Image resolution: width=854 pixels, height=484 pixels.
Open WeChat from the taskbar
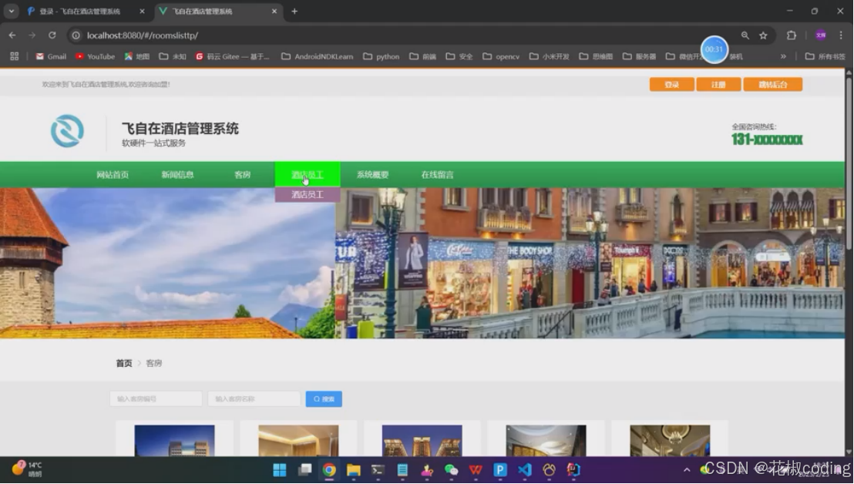[x=451, y=469]
